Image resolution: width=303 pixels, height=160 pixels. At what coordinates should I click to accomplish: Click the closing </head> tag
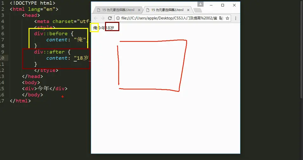tap(32, 77)
